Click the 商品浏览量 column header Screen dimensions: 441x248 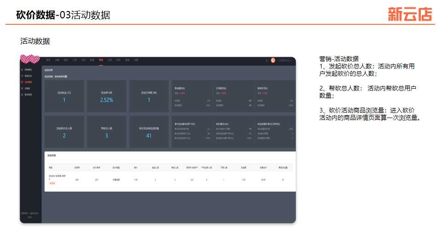[283, 167]
